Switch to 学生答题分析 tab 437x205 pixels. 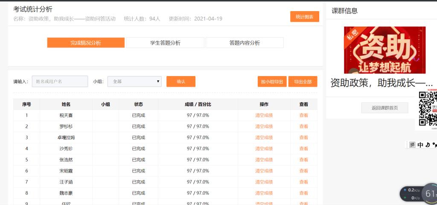(165, 43)
